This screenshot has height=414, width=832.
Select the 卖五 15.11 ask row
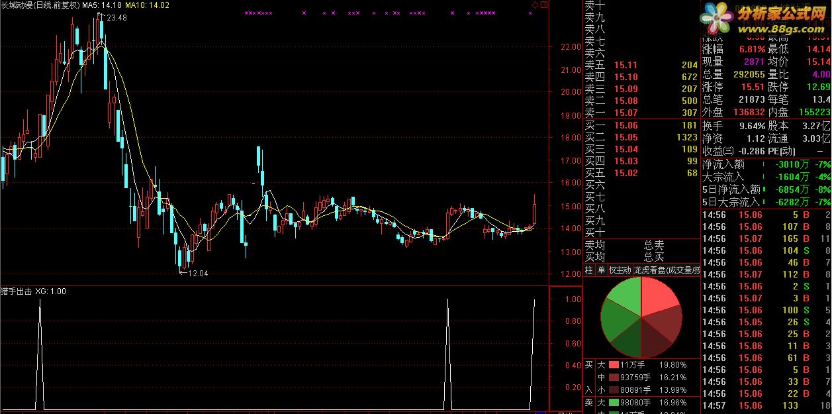coord(641,65)
